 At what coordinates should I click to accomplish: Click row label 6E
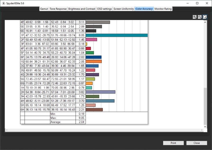coord(23,31)
